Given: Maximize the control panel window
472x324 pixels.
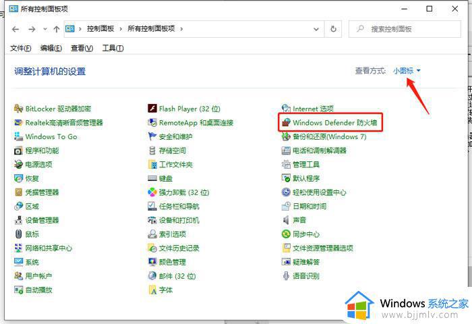Looking at the screenshot, I should 430,9.
